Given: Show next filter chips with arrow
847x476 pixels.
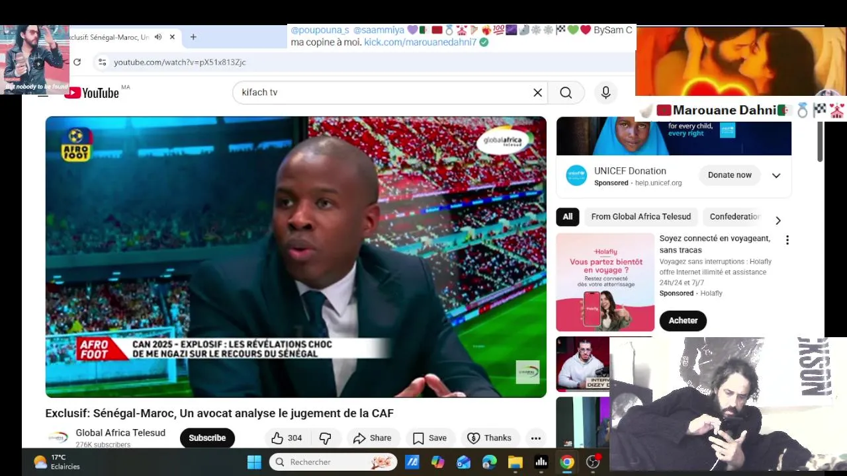Looking at the screenshot, I should (x=778, y=220).
